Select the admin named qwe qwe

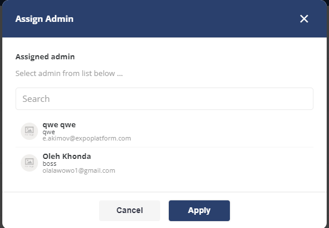pyautogui.click(x=164, y=131)
